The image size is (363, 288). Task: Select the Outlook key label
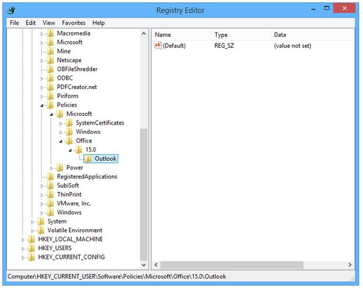[106, 159]
